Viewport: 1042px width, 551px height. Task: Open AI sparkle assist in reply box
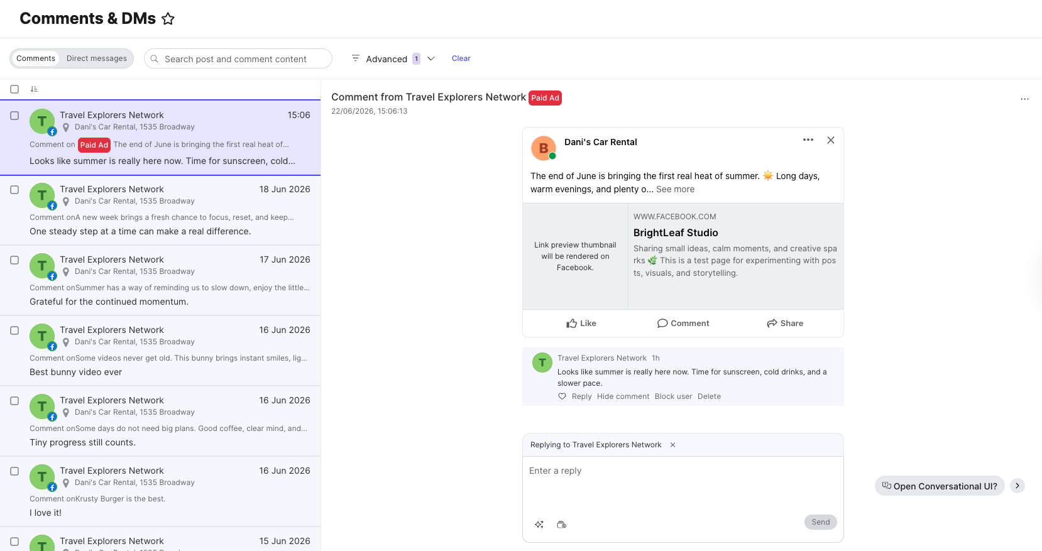click(x=539, y=525)
